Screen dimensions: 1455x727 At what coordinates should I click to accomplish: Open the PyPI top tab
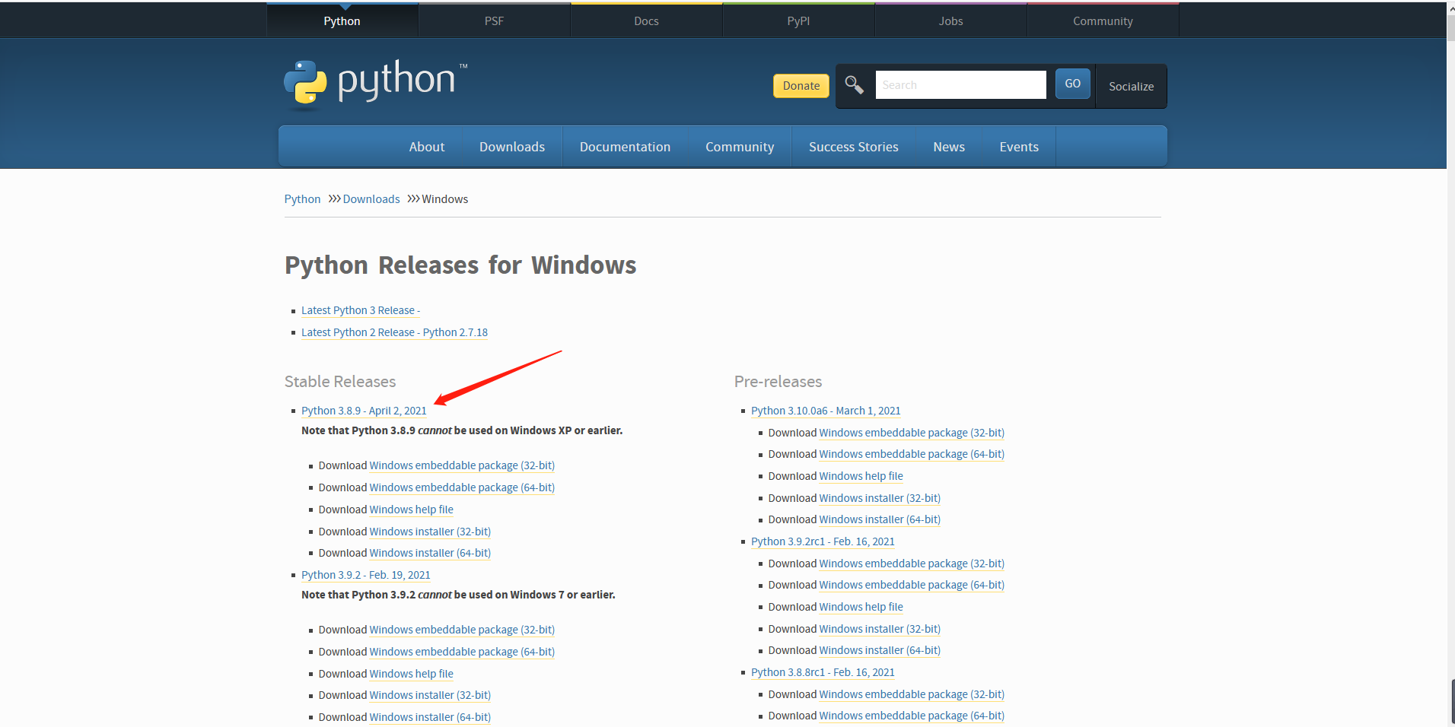pyautogui.click(x=798, y=21)
